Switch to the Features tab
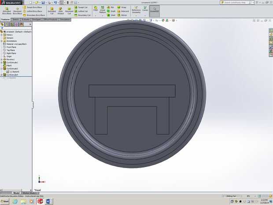The width and height of the screenshot is (273, 205). point(5,19)
